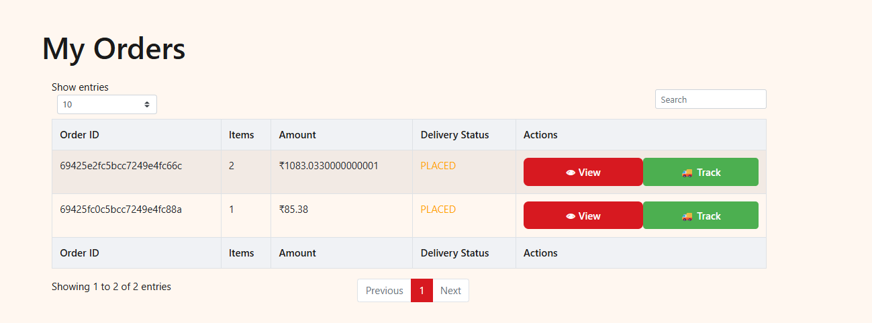Click PLACED status of first order
Image resolution: width=872 pixels, height=323 pixels.
(x=438, y=166)
